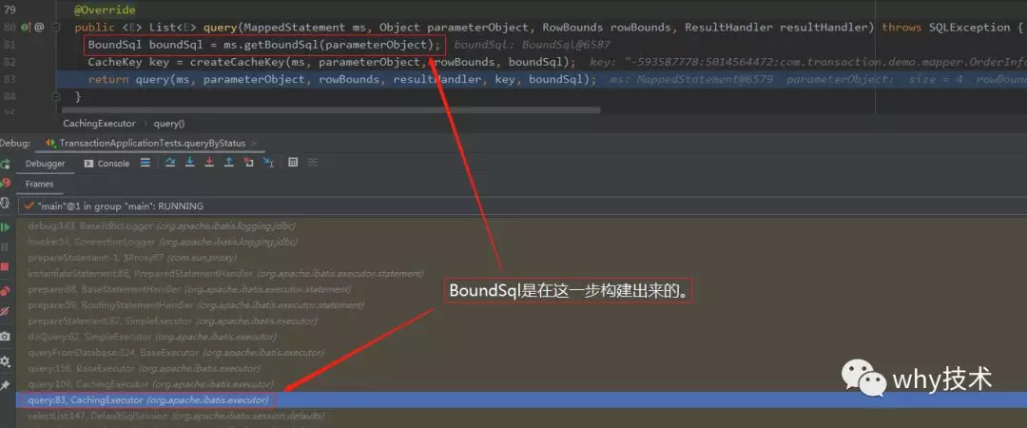Switch to the Debugger tab
This screenshot has width=1027, height=428.
[x=46, y=164]
